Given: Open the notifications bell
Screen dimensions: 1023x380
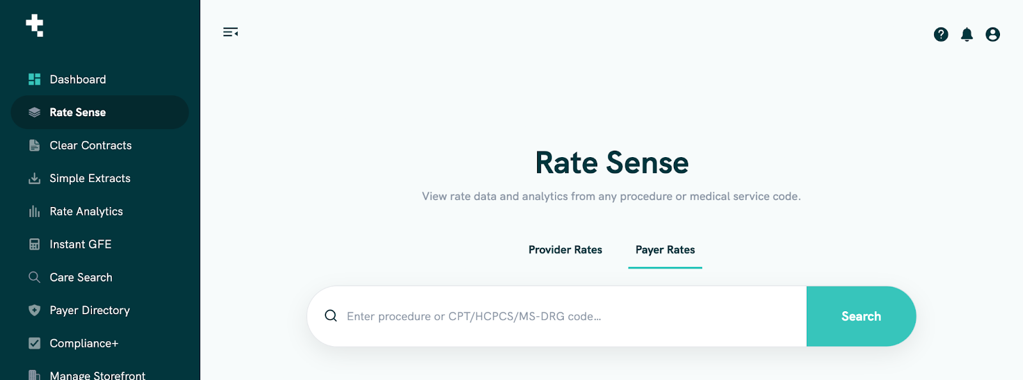Looking at the screenshot, I should pos(967,34).
